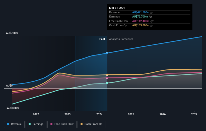This screenshot has height=131, width=206.
Task: Click the 2024 x-axis label
Action: [99, 114]
